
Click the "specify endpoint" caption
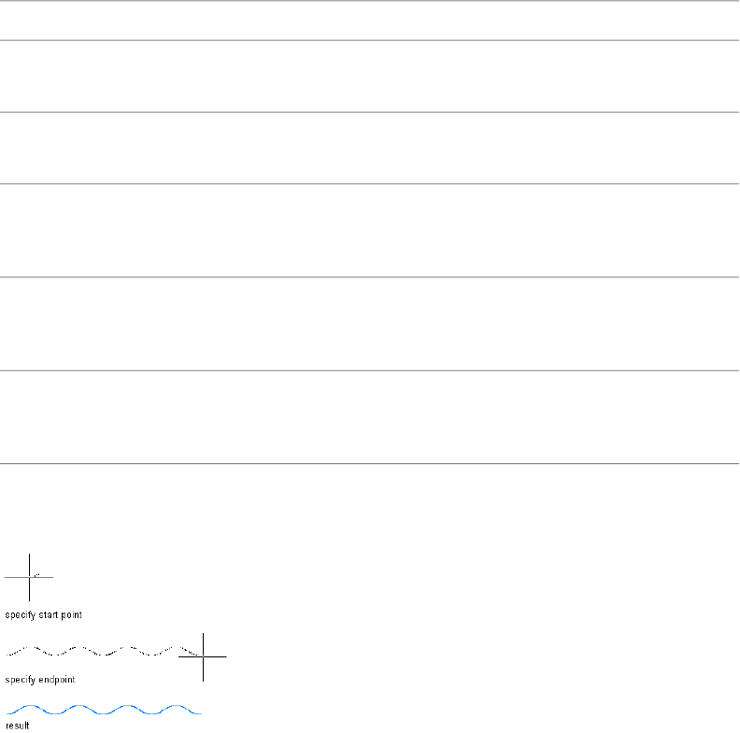[40, 680]
